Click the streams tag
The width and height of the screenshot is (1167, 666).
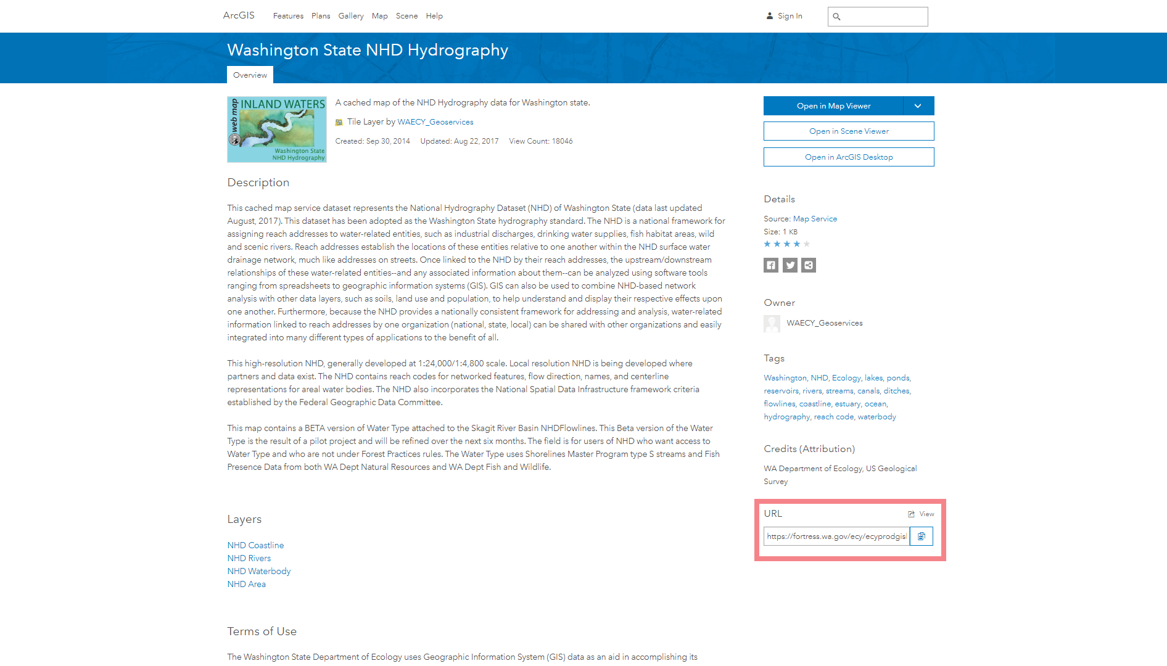pyautogui.click(x=839, y=391)
